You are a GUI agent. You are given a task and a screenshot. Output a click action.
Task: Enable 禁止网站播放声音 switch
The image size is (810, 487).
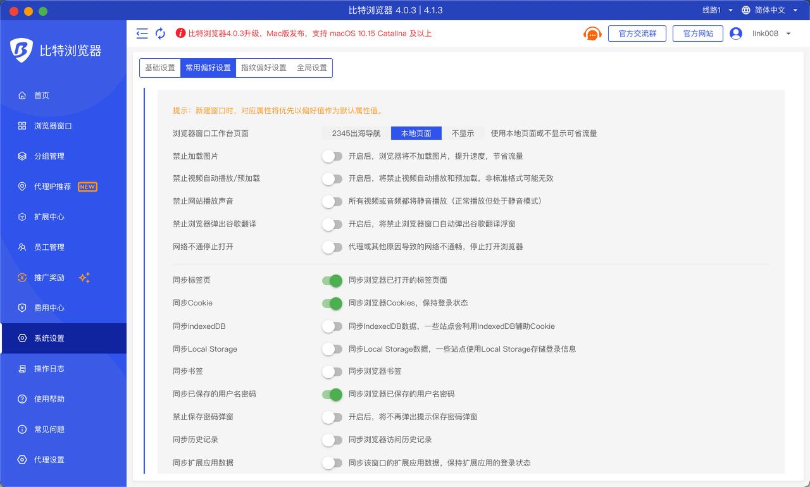click(x=332, y=201)
